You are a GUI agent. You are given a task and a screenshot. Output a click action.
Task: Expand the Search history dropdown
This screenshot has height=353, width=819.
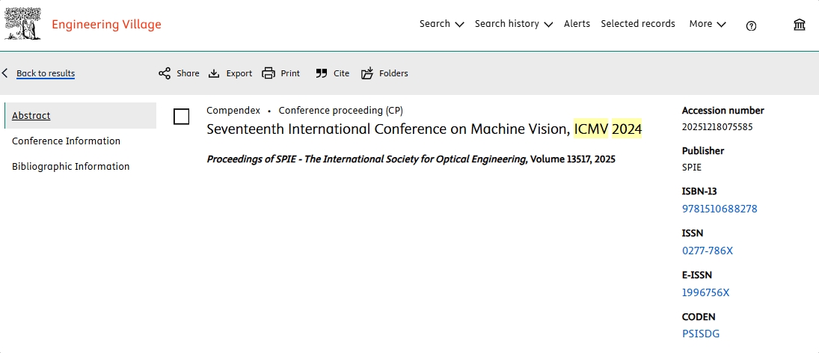[513, 24]
